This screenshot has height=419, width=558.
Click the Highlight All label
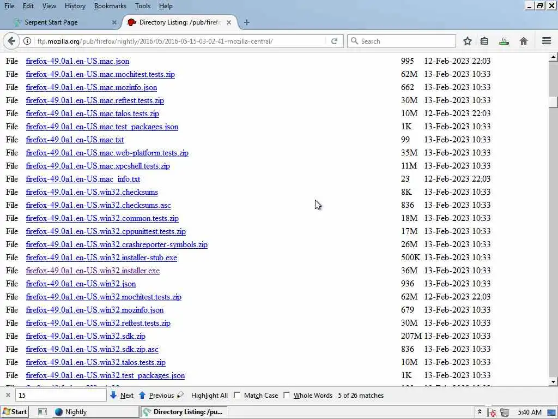[209, 396]
